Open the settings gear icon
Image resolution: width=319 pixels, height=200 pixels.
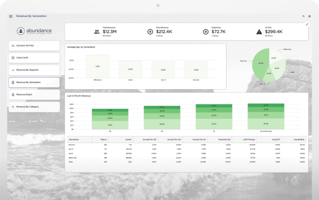point(309,16)
